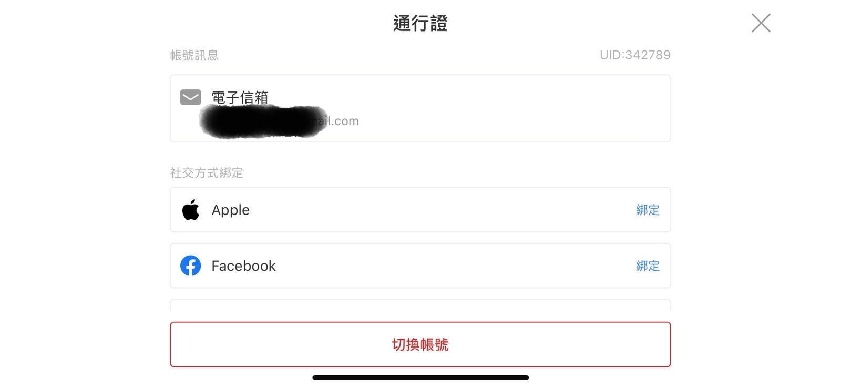Click the 社交方式綁定 section header
Image resolution: width=841 pixels, height=388 pixels.
pyautogui.click(x=207, y=173)
